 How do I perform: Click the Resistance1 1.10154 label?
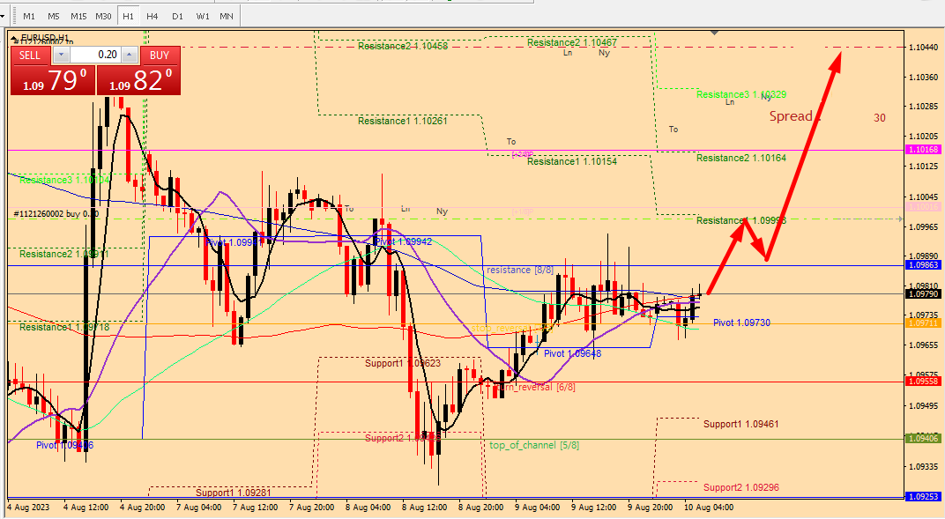pyautogui.click(x=572, y=161)
